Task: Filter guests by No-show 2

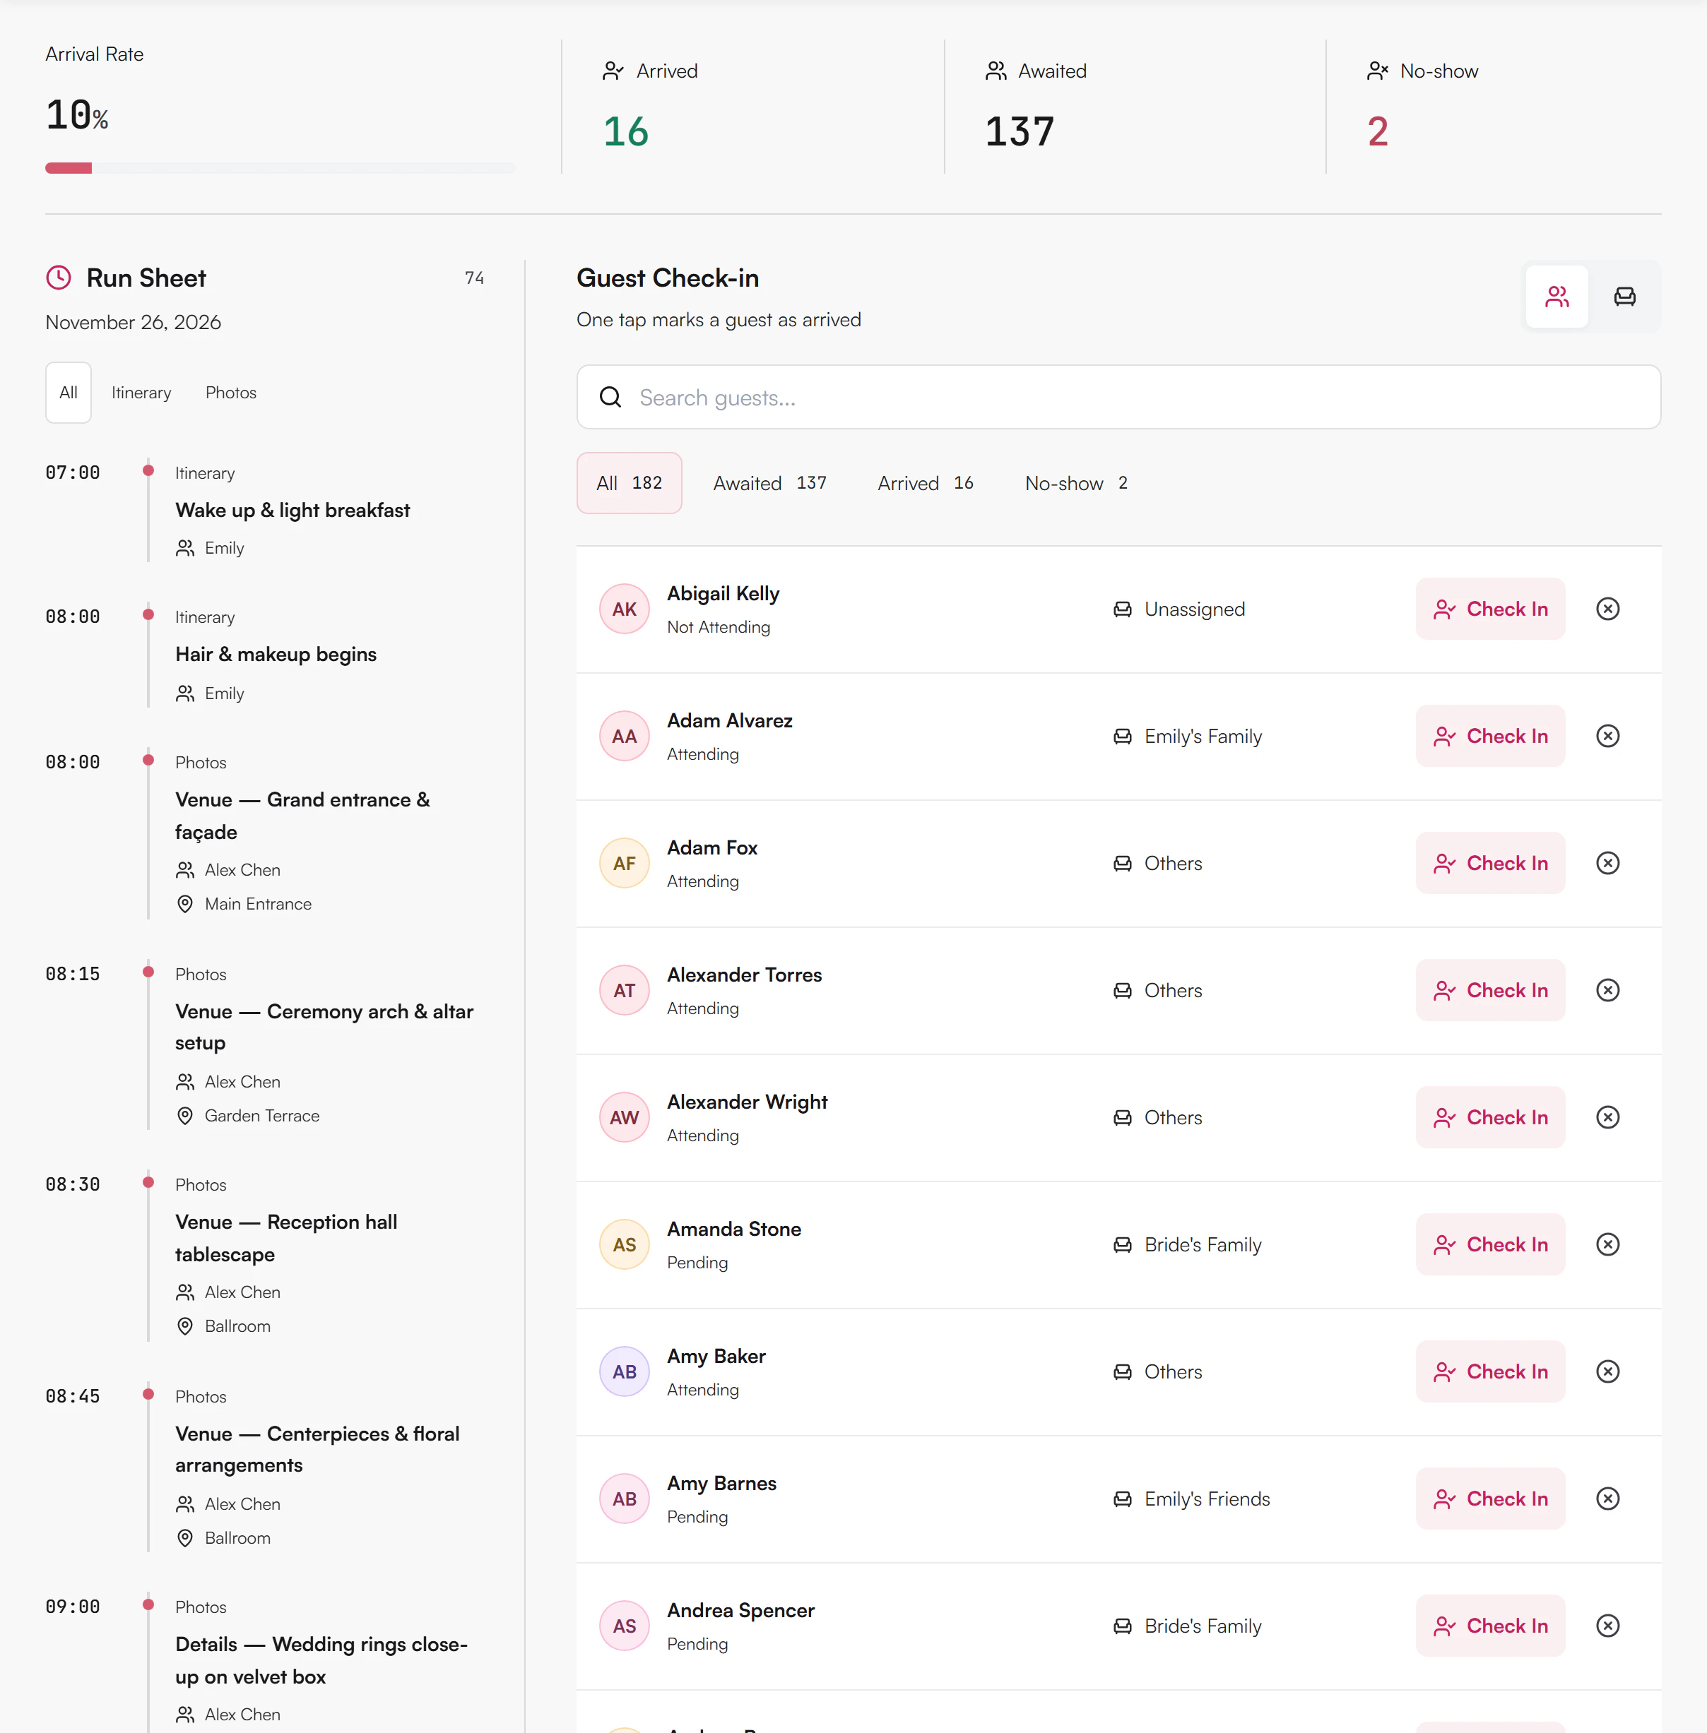Action: 1076,484
